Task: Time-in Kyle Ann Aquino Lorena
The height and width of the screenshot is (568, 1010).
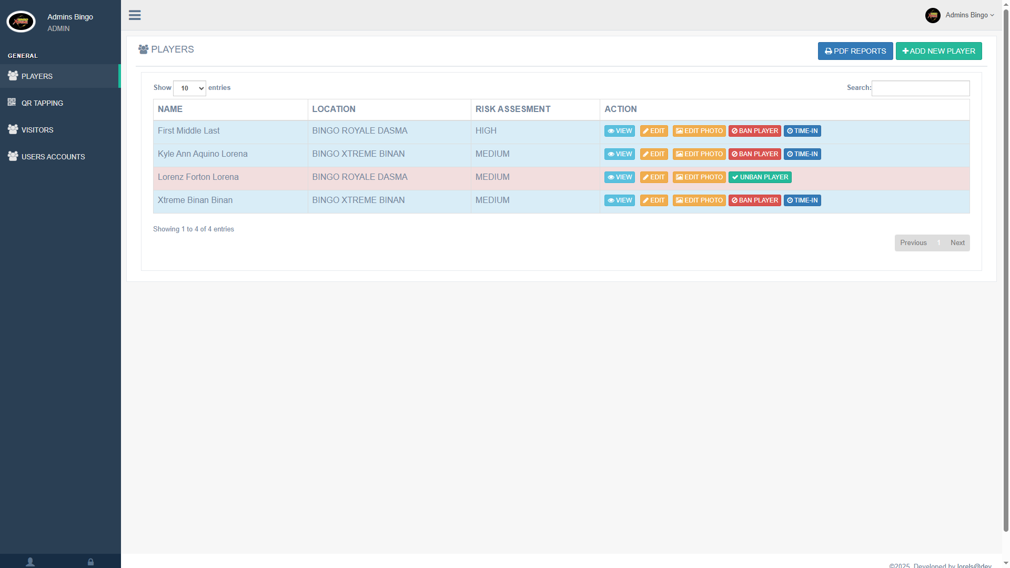Action: point(802,154)
